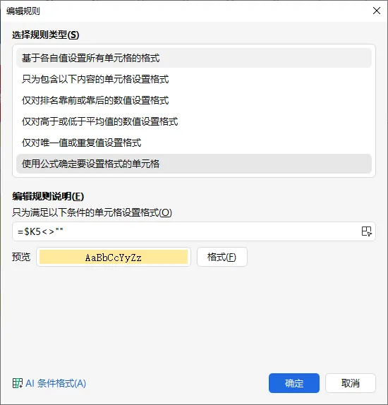The image size is (388, 405).
Task: Choose 仅对排名靠前或靠后的数值设置格式
Action: [x=194, y=100]
